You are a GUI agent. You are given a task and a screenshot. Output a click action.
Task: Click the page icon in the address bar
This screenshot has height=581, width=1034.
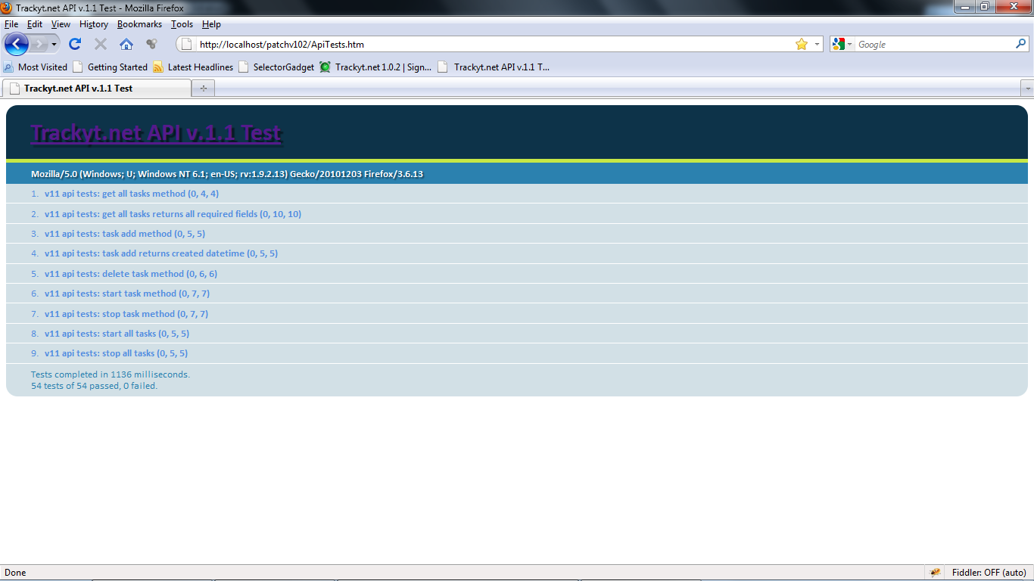187,45
